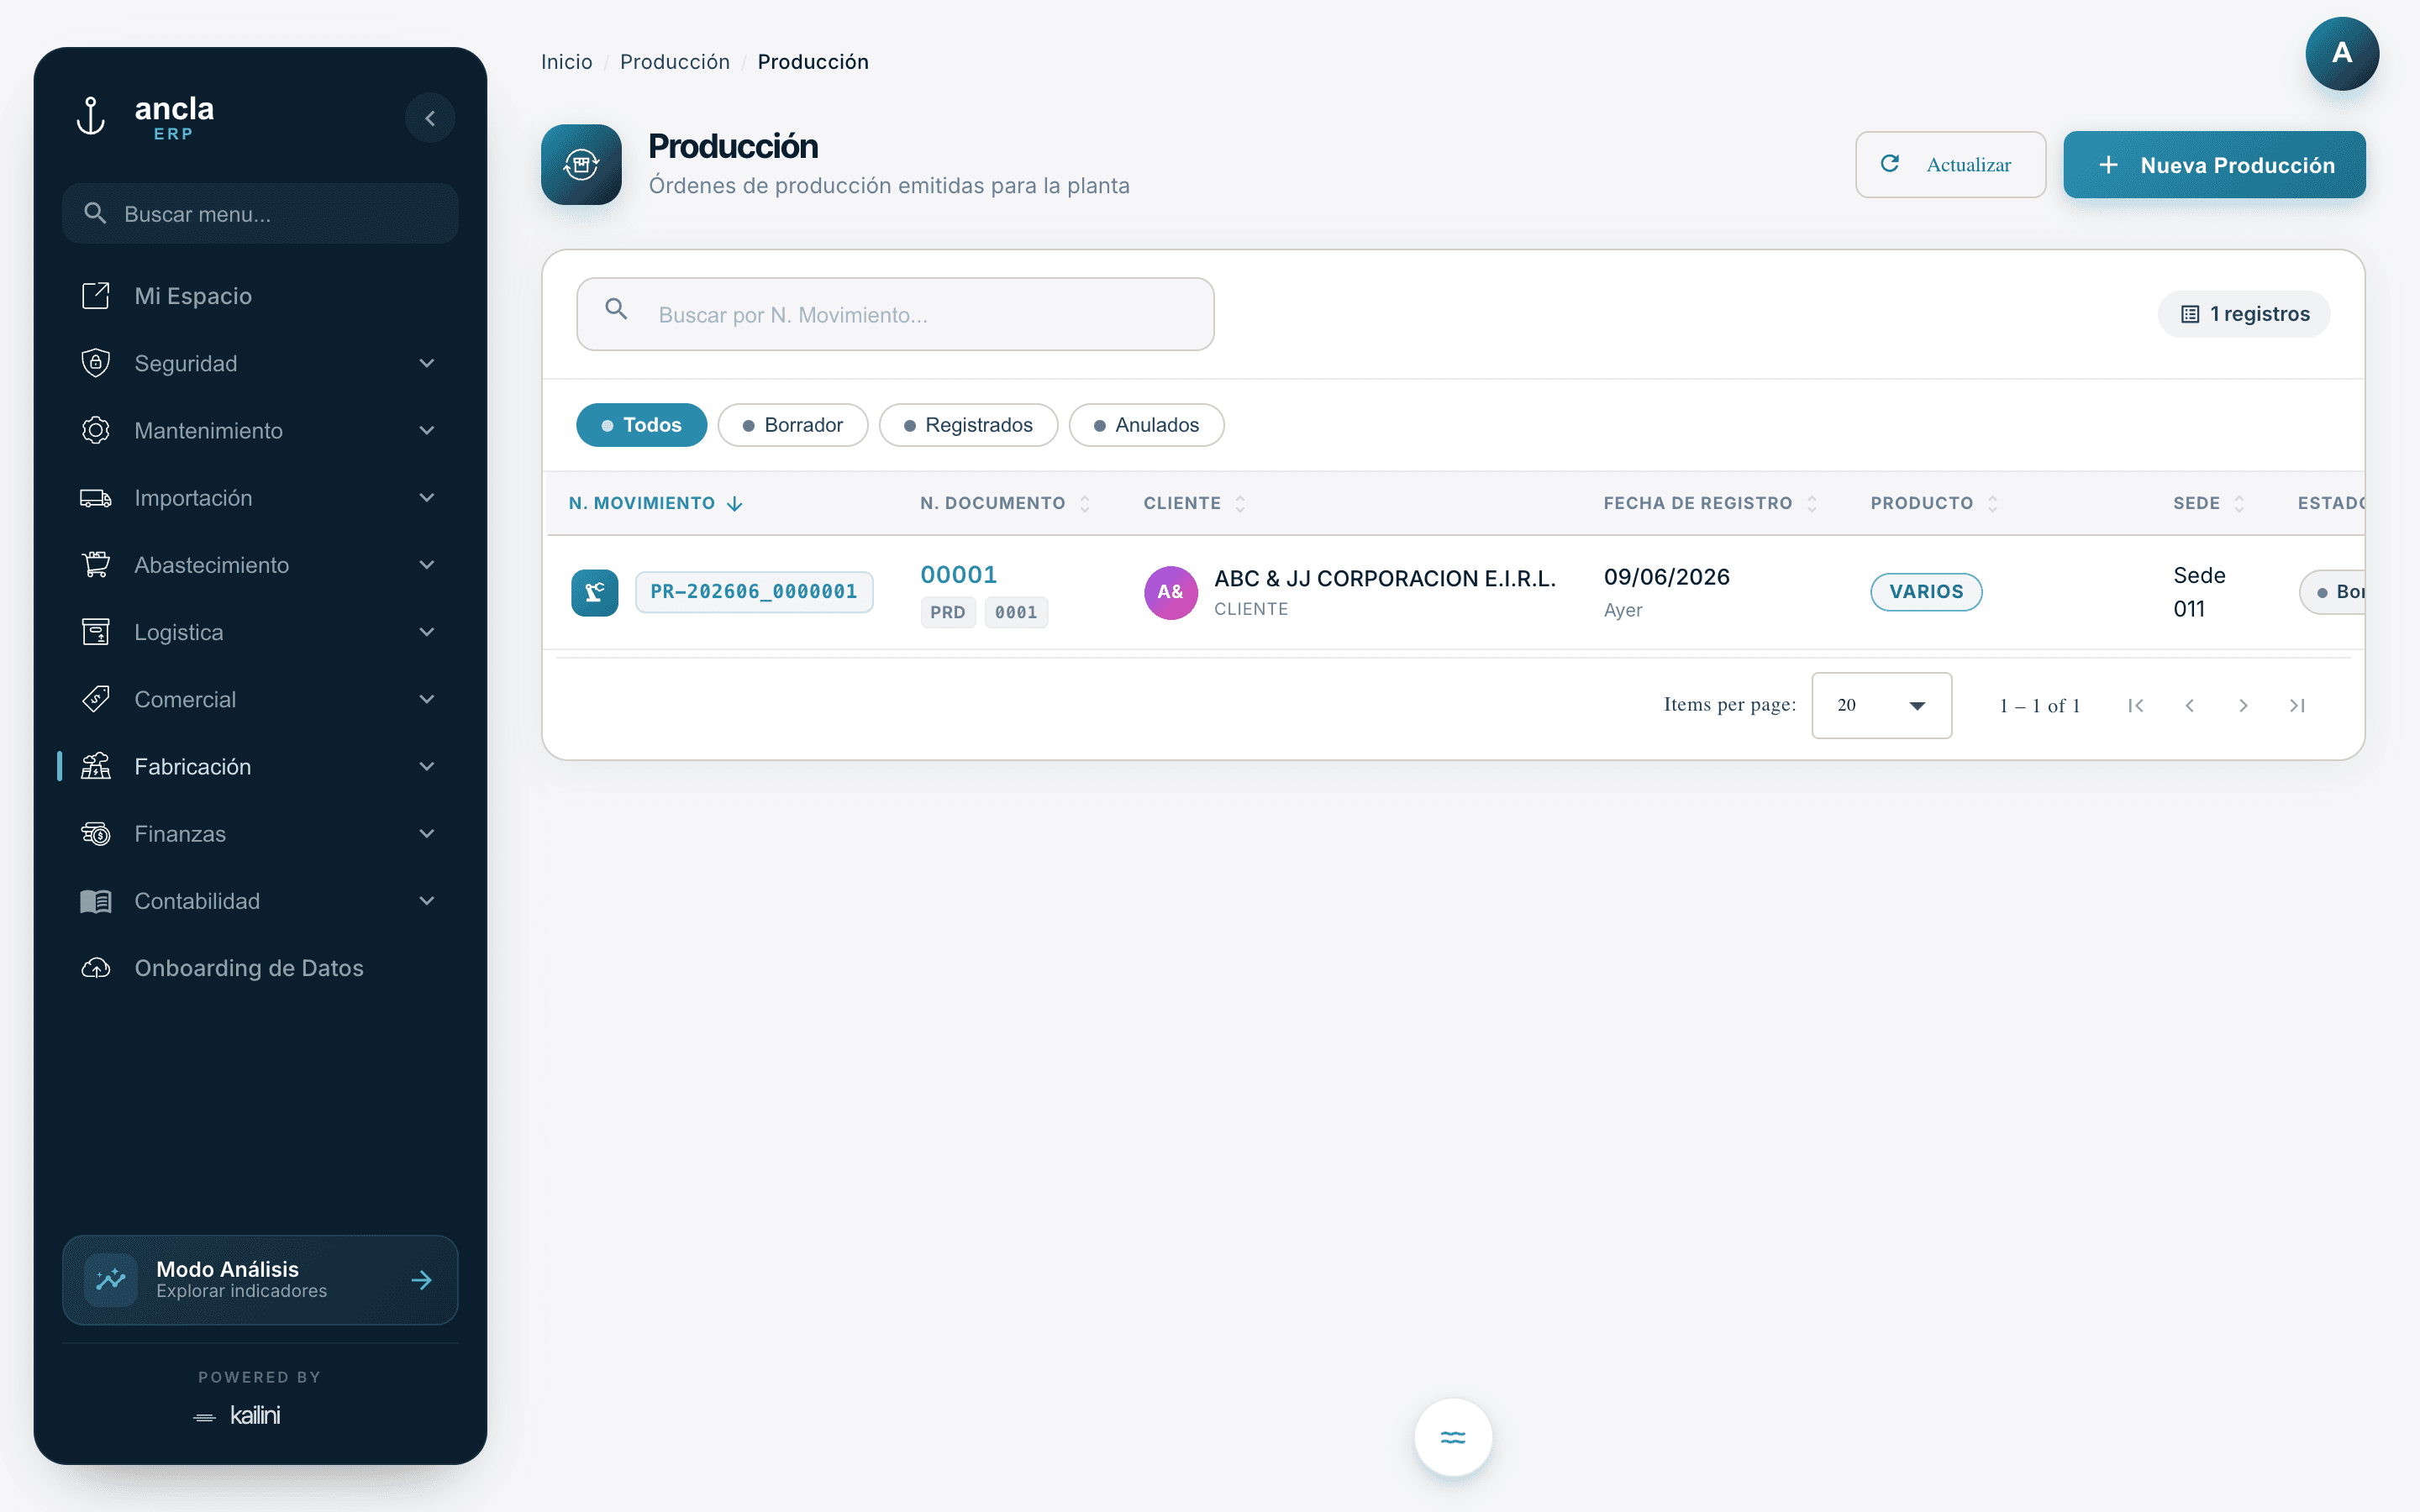
Task: Go to first page in pagination
Action: [x=2136, y=706]
